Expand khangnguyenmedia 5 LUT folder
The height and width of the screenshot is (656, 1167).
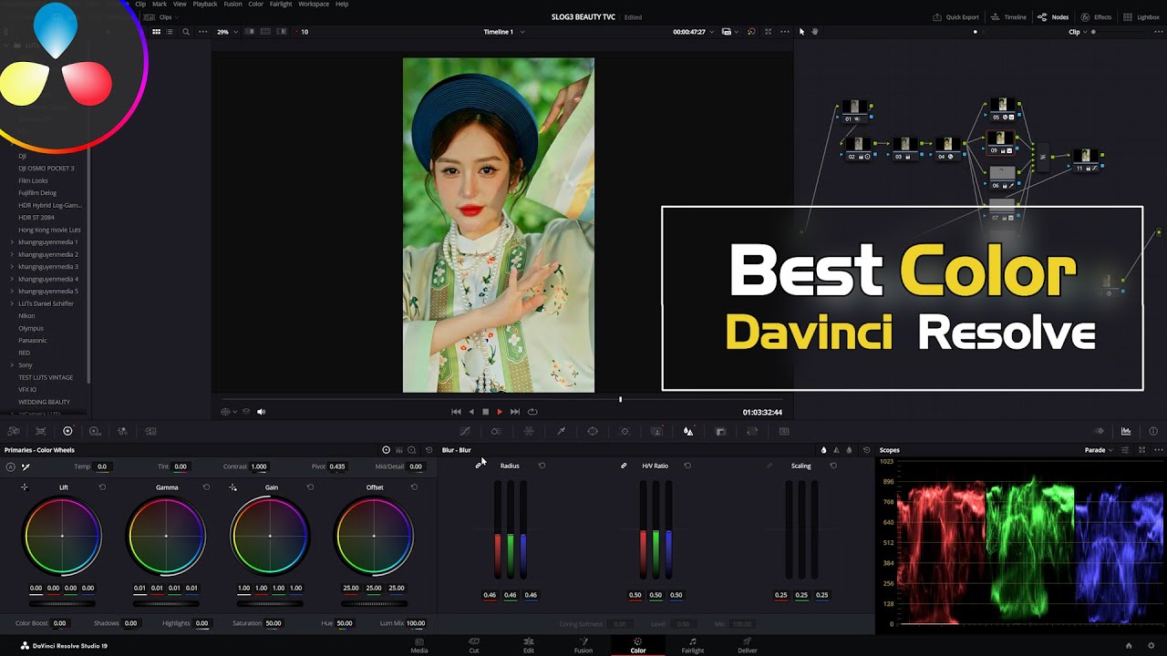pyautogui.click(x=12, y=292)
